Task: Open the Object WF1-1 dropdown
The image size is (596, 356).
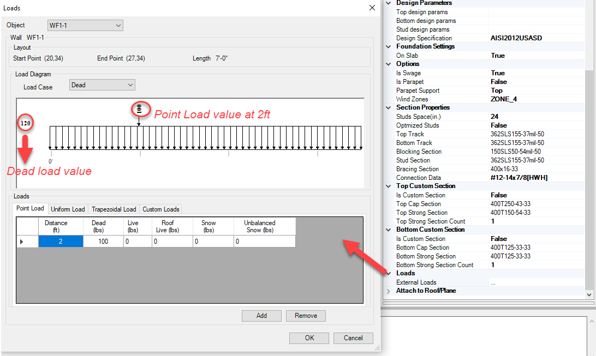Action: tap(86, 25)
